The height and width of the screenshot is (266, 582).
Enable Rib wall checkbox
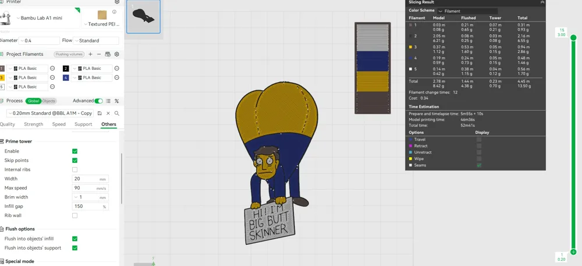coord(74,215)
